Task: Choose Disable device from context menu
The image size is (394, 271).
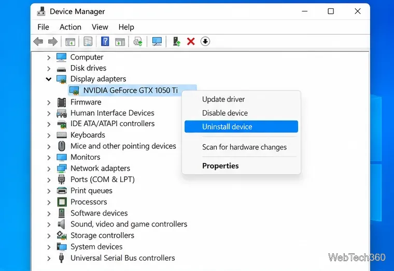Action: [241, 113]
